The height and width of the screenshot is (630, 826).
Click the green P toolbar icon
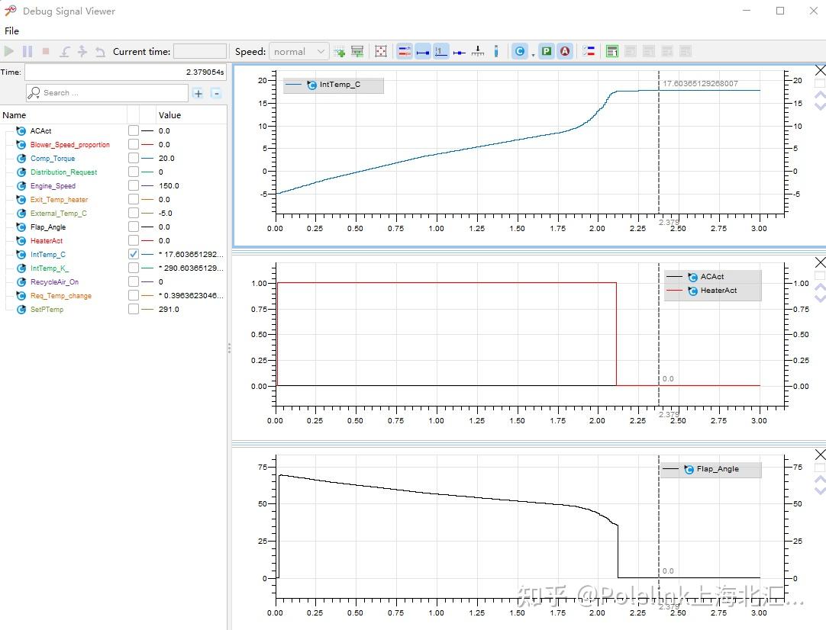click(x=547, y=51)
